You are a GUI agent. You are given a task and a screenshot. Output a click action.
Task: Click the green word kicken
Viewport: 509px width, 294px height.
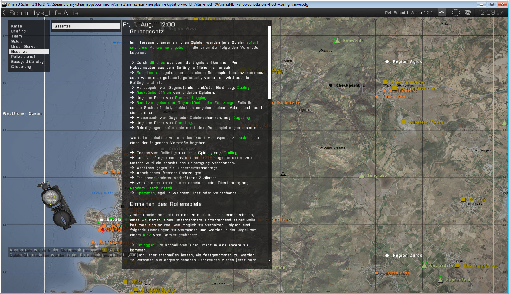(x=245, y=138)
